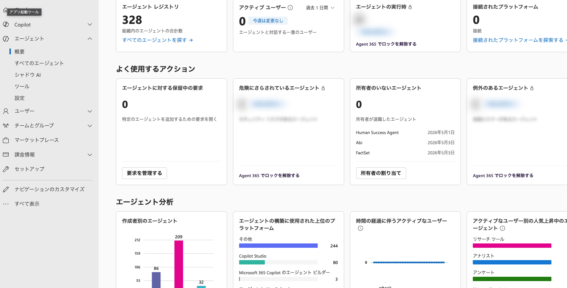Image resolution: width=567 pixels, height=288 pixels.
Task: Click the lock icon beside エージェントの実行時
Action: 410,7
